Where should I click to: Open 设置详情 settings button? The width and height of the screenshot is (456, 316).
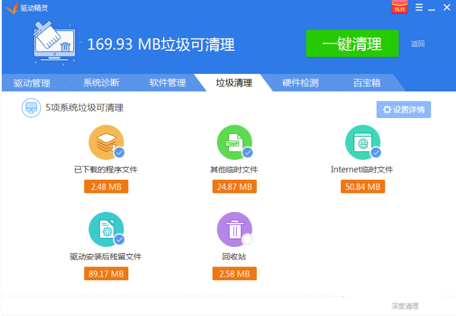point(404,110)
